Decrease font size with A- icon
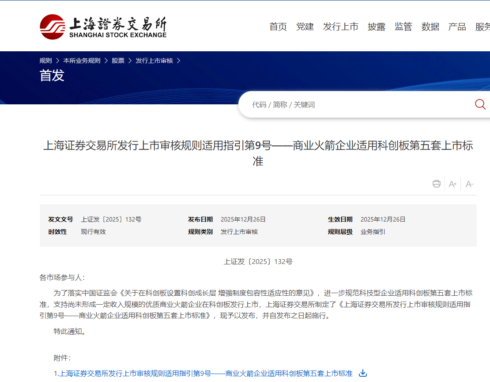 pos(469,184)
